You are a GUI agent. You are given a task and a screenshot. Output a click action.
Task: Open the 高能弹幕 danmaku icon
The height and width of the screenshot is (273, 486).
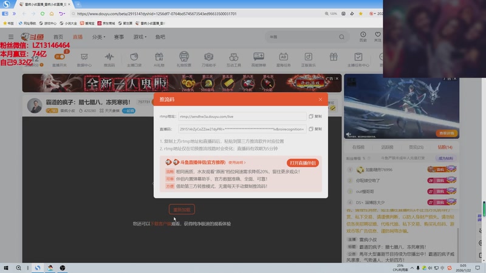pos(259,59)
